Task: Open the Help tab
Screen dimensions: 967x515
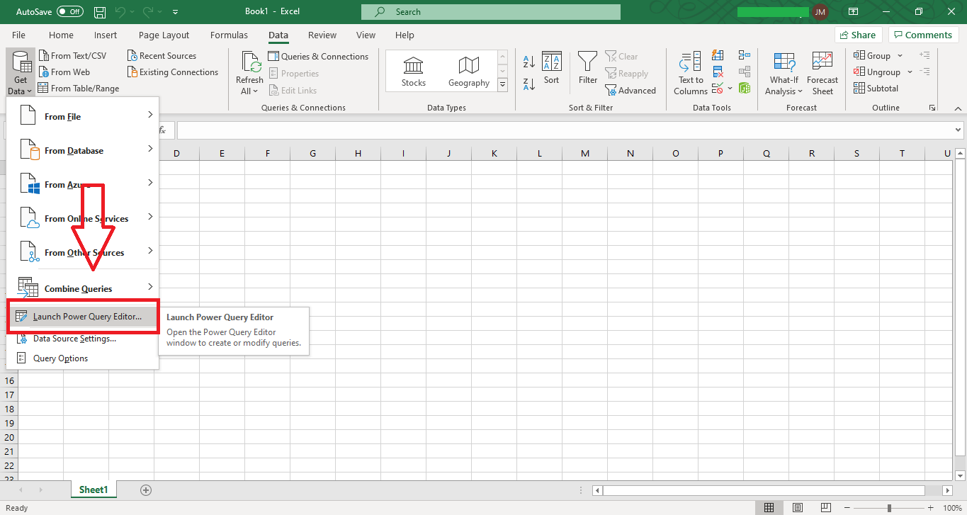Action: 405,35
